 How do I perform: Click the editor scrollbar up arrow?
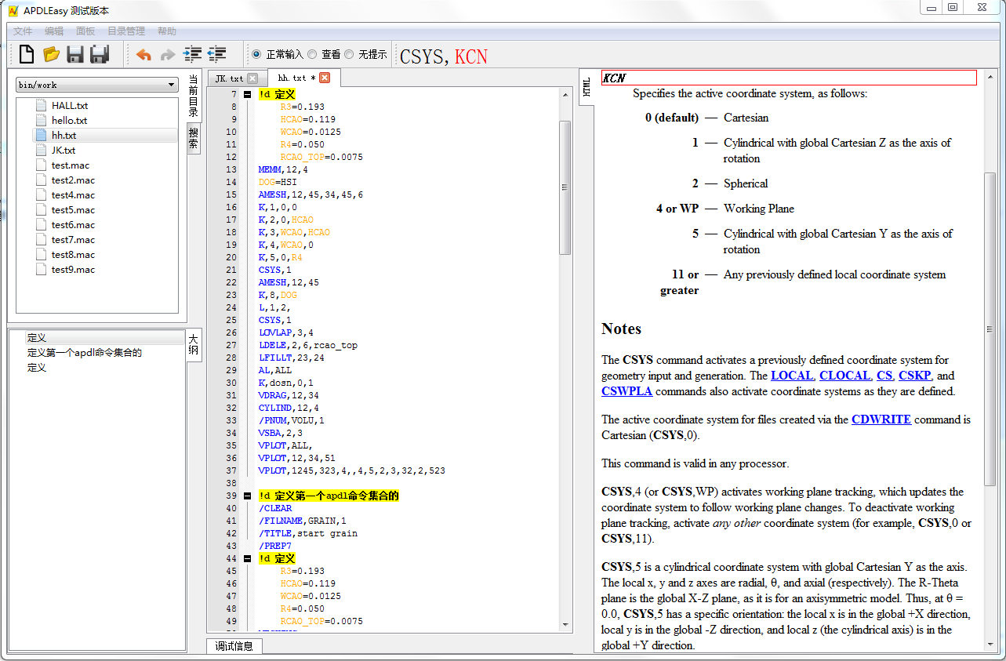pos(565,94)
